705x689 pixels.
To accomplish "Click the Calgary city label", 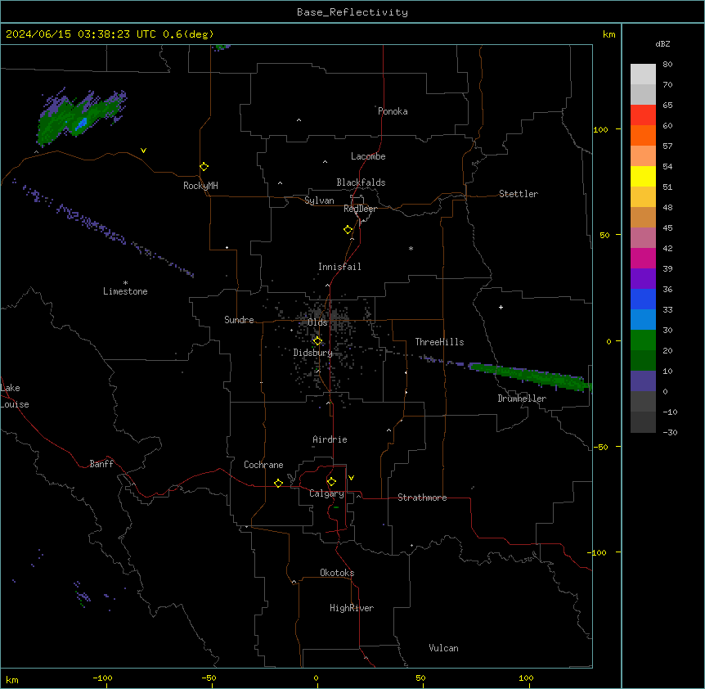I will click(326, 493).
